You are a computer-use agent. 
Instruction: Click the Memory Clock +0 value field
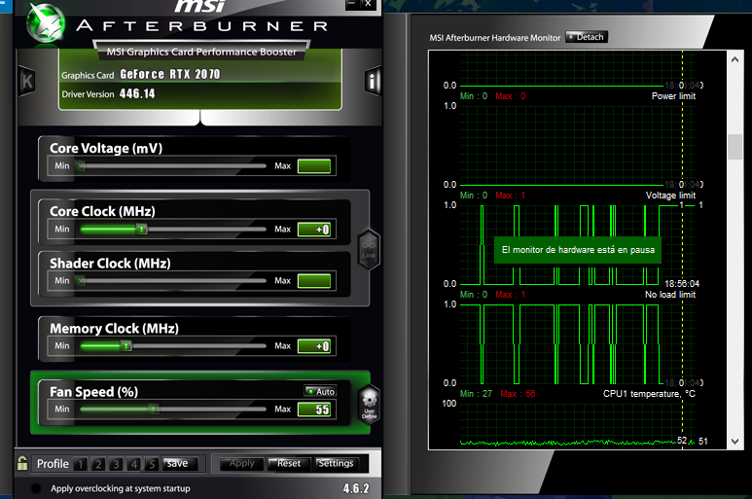point(314,346)
